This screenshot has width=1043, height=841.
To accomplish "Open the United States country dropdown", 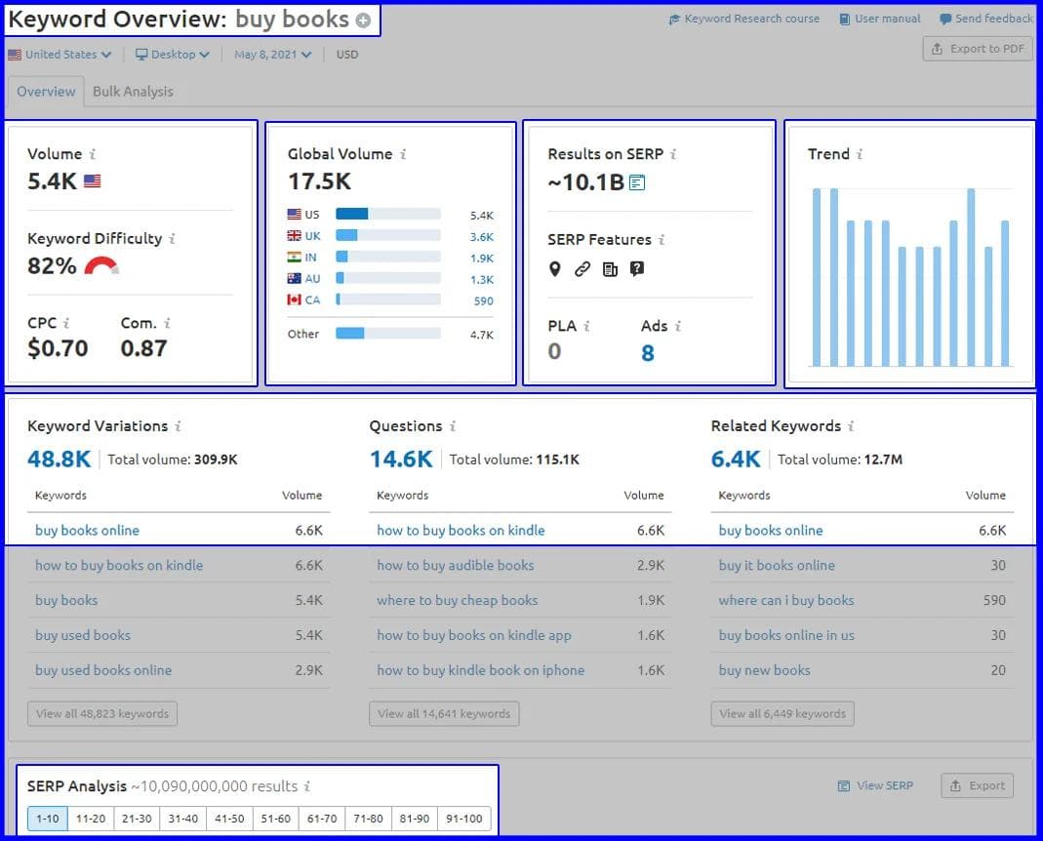I will 60,55.
